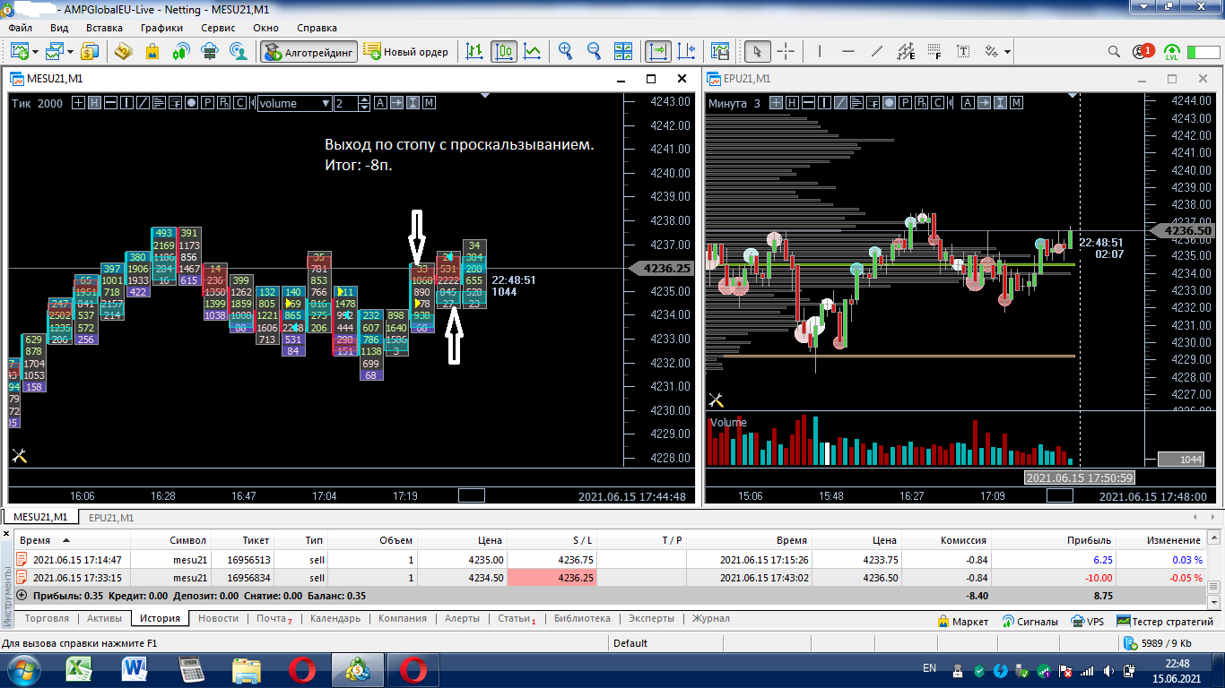Viewport: 1225px width, 688px height.
Task: Switch chart to candlestick mode
Action: [x=504, y=51]
